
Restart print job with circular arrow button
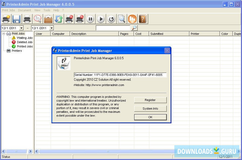pos(111,19)
